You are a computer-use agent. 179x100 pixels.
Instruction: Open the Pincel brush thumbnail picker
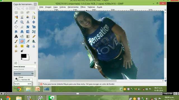(16, 79)
